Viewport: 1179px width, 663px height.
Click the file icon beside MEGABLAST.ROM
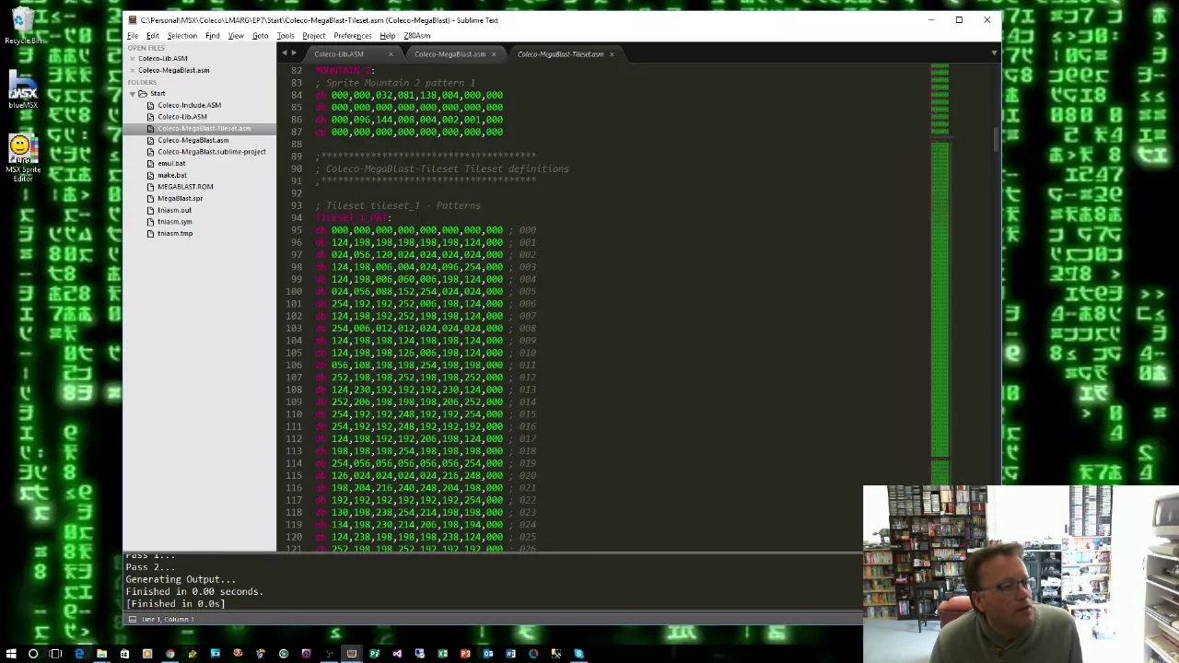tap(150, 187)
